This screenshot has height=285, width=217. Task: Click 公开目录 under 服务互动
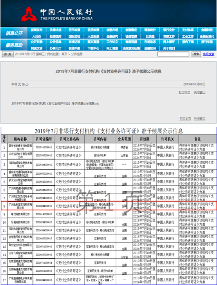(x=36, y=42)
